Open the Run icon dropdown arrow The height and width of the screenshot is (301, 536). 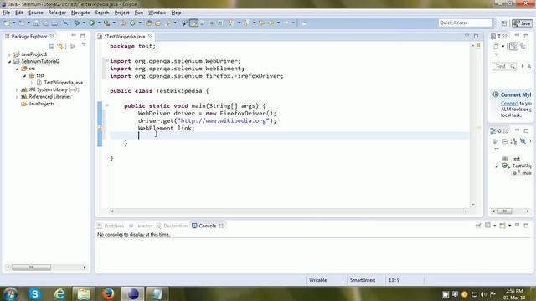pos(99,23)
